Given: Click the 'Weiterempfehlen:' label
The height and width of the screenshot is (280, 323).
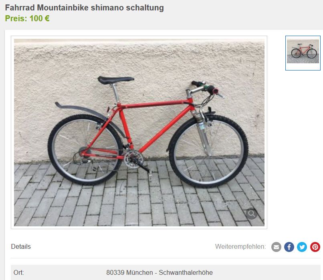Looking at the screenshot, I should [240, 246].
